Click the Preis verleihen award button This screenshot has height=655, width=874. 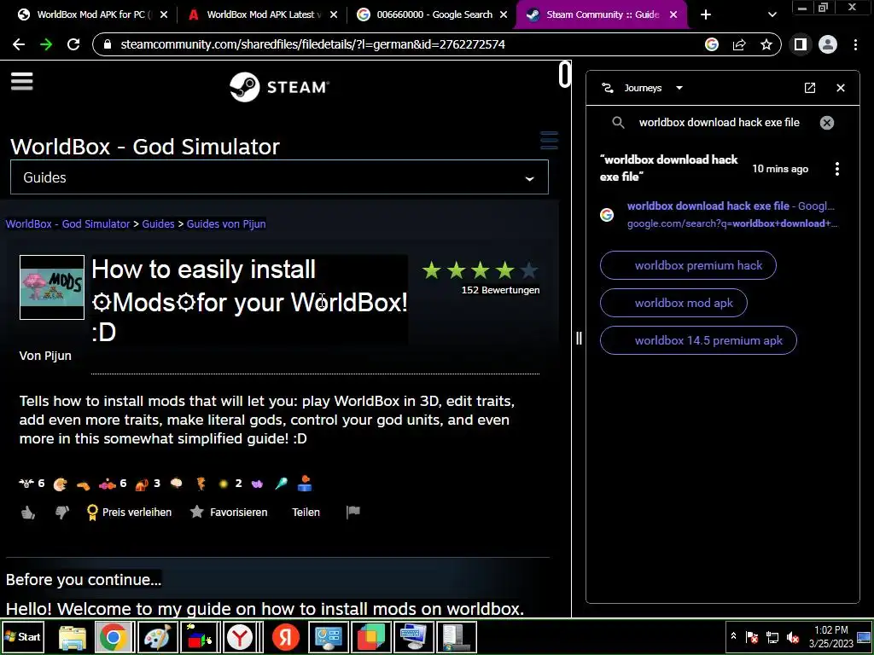pyautogui.click(x=129, y=512)
